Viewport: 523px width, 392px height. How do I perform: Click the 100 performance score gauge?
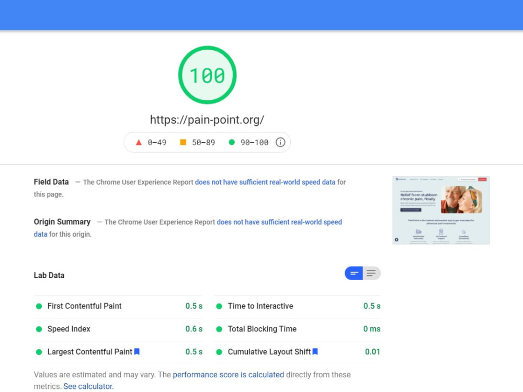(208, 75)
